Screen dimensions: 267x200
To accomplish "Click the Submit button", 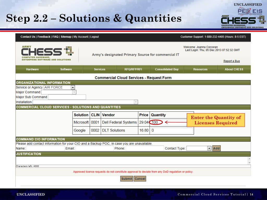I will tap(126, 179).
